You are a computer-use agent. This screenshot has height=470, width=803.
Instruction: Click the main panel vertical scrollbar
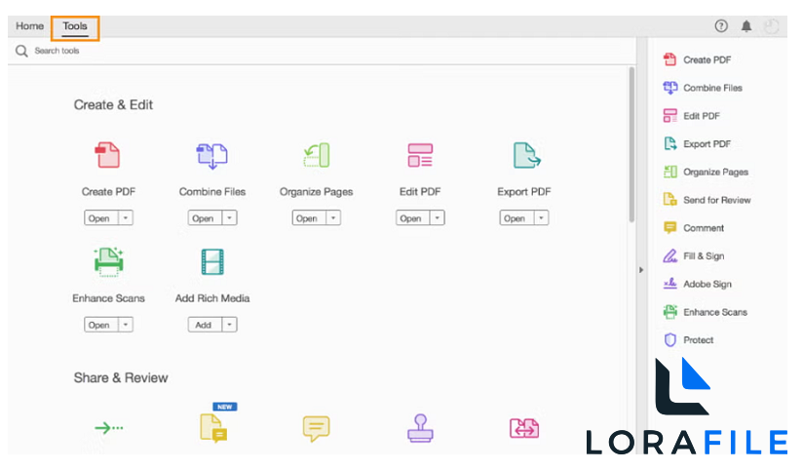pyautogui.click(x=631, y=144)
